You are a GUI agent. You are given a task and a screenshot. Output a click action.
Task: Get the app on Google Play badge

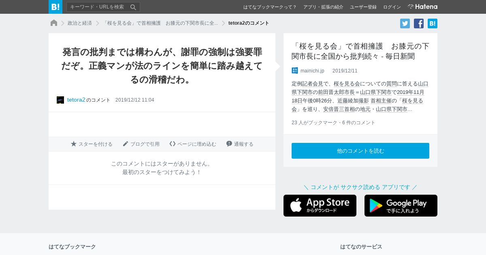pyautogui.click(x=401, y=206)
